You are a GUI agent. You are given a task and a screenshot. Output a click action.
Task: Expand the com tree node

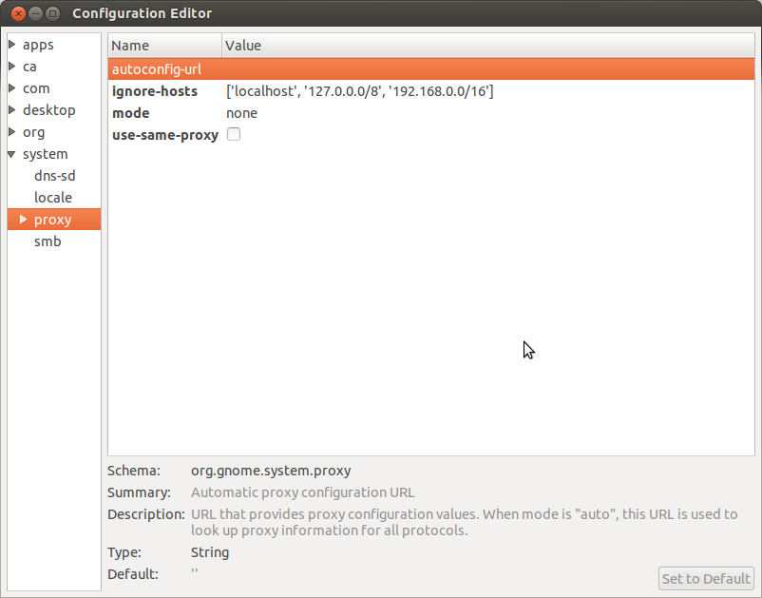click(x=12, y=88)
